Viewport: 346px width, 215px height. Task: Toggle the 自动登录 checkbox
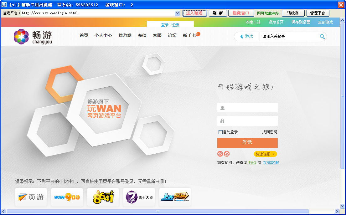(x=220, y=132)
